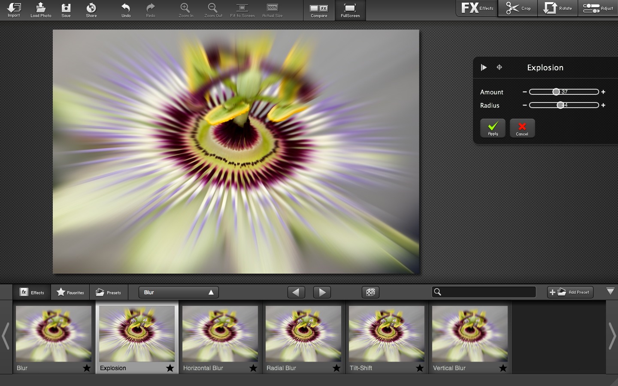Toggle FullScreen mode
The height and width of the screenshot is (386, 618).
click(350, 10)
